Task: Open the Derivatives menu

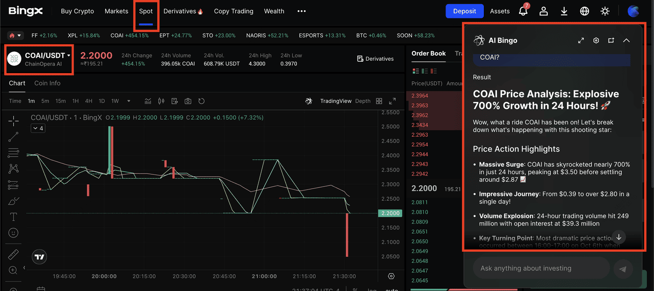Action: click(x=182, y=11)
